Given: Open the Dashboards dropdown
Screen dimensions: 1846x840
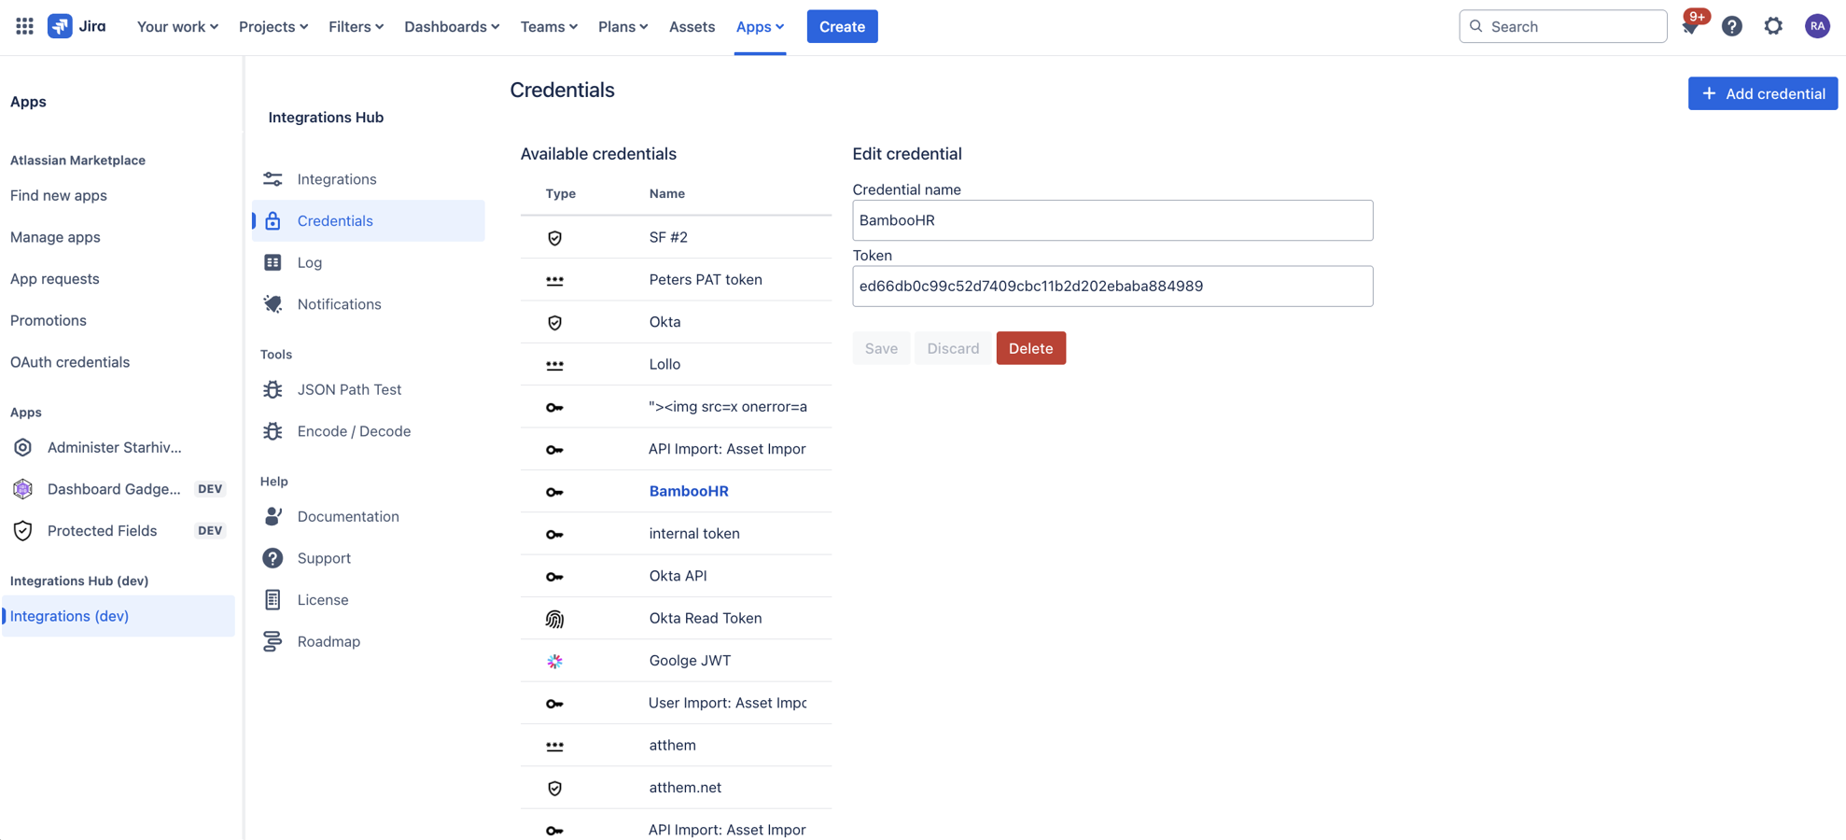Looking at the screenshot, I should pos(451,26).
